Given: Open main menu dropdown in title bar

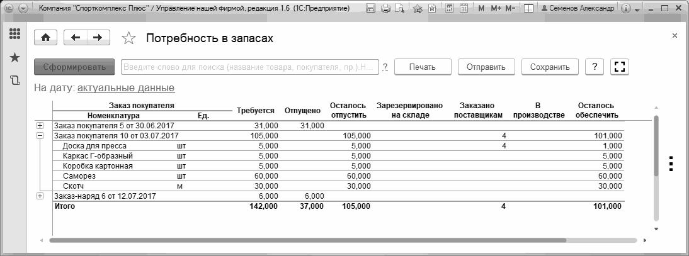Looking at the screenshot, I should tap(23, 8).
